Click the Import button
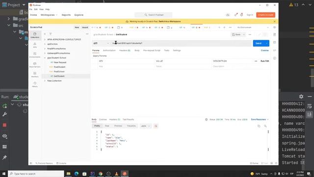This screenshot has height=177, width=314. tap(85, 28)
